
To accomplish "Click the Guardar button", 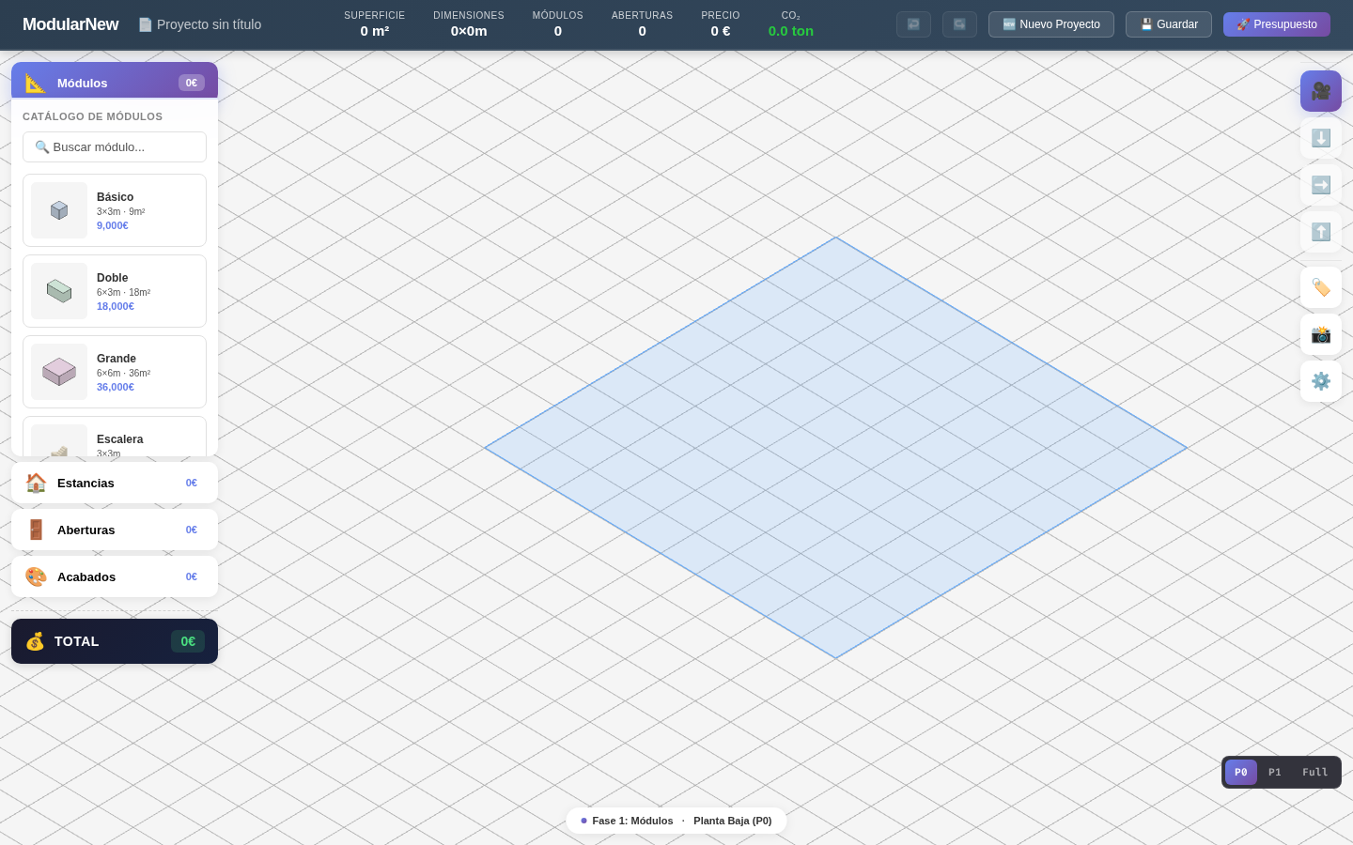I will click(1168, 24).
